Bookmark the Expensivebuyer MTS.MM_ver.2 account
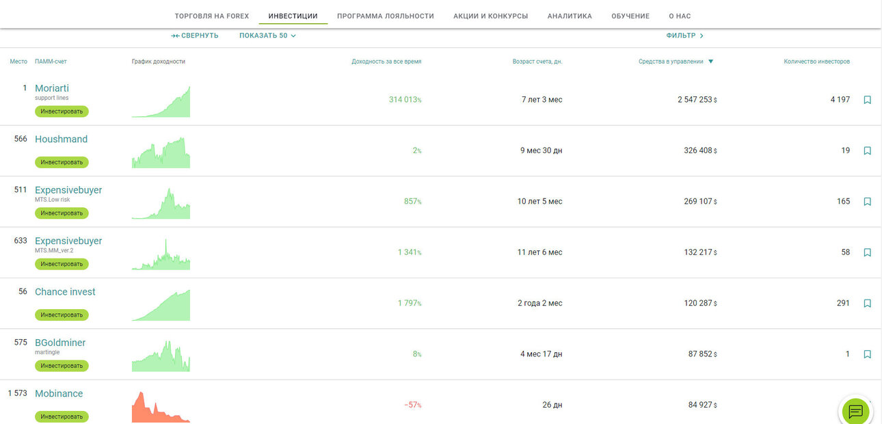This screenshot has height=424, width=882. tap(867, 252)
